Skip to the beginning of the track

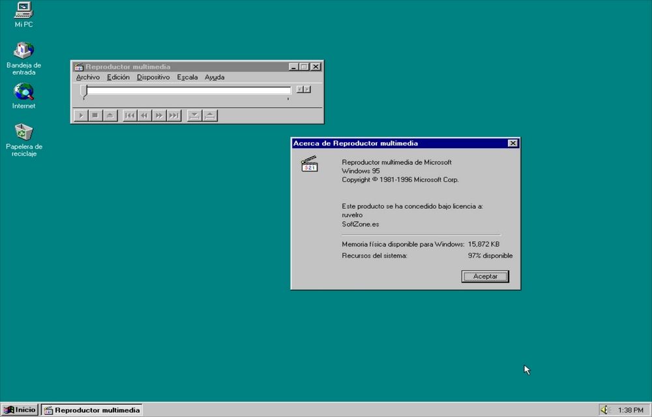click(x=130, y=116)
